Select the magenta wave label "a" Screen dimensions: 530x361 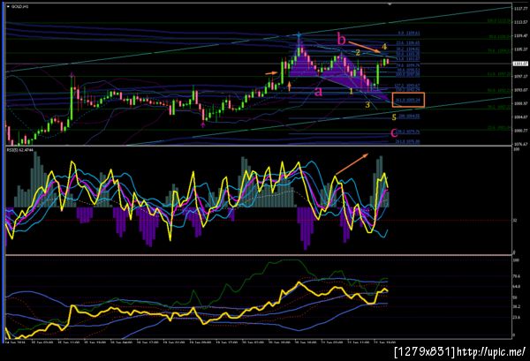click(318, 91)
